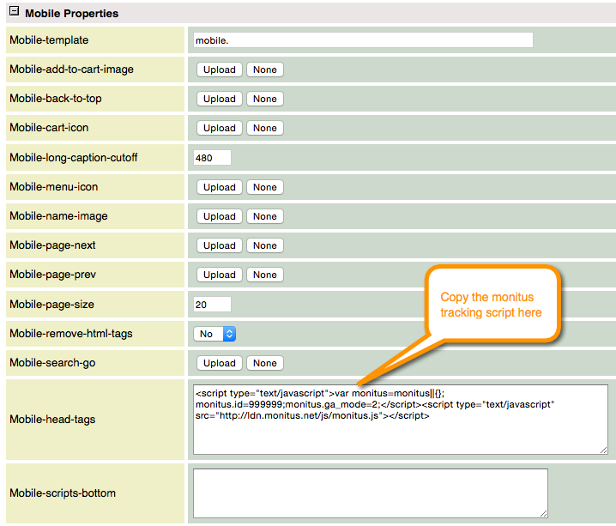Click the Mobile-search-go label
Viewport: 616px width, 526px height.
pyautogui.click(x=52, y=363)
